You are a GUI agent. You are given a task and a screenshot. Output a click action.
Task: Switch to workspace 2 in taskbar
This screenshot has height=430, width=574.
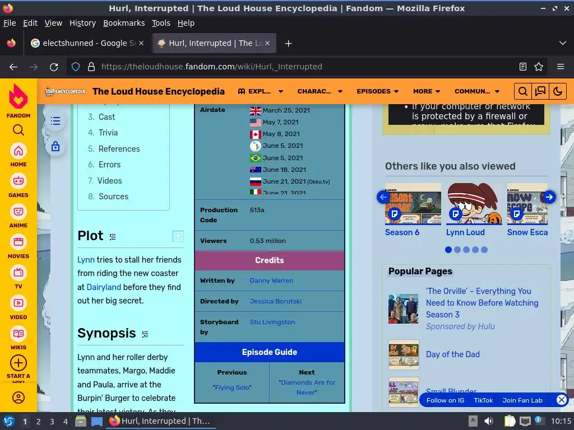pos(38,422)
